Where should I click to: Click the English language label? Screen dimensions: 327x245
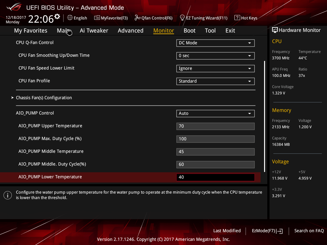pos(80,18)
